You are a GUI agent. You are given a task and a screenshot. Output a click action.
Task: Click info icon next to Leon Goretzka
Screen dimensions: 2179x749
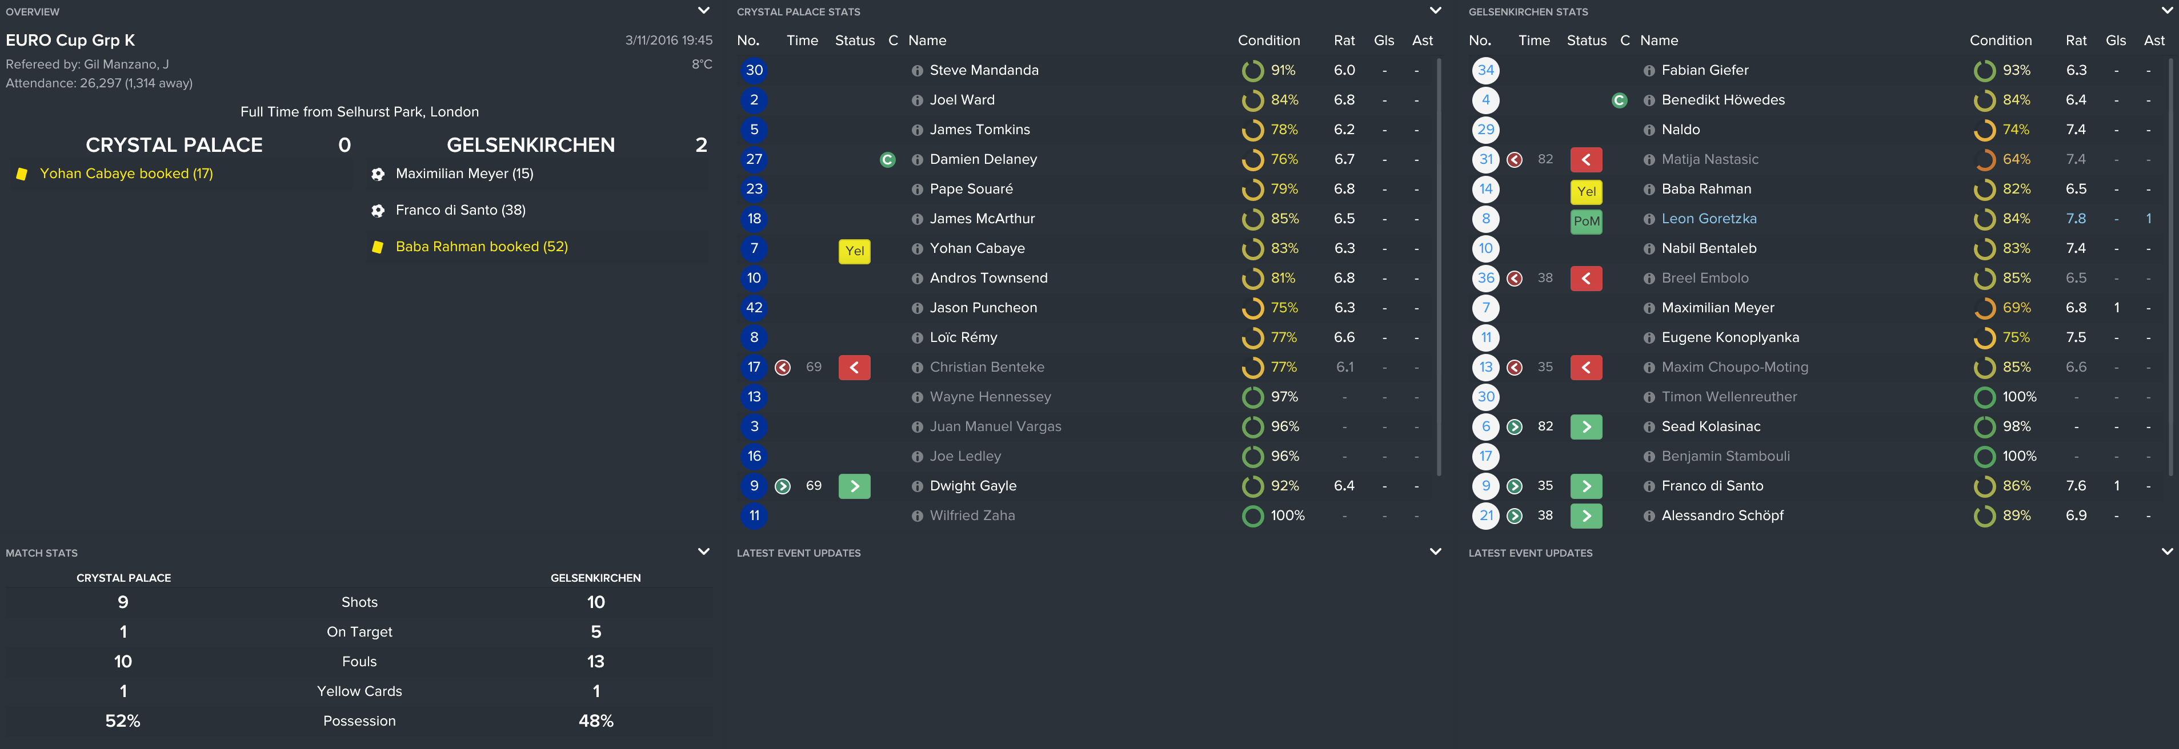tap(1649, 219)
